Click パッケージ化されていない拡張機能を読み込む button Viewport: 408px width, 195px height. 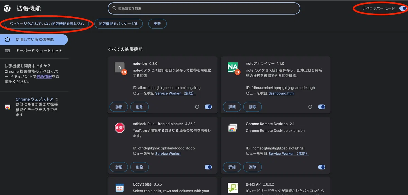47,24
